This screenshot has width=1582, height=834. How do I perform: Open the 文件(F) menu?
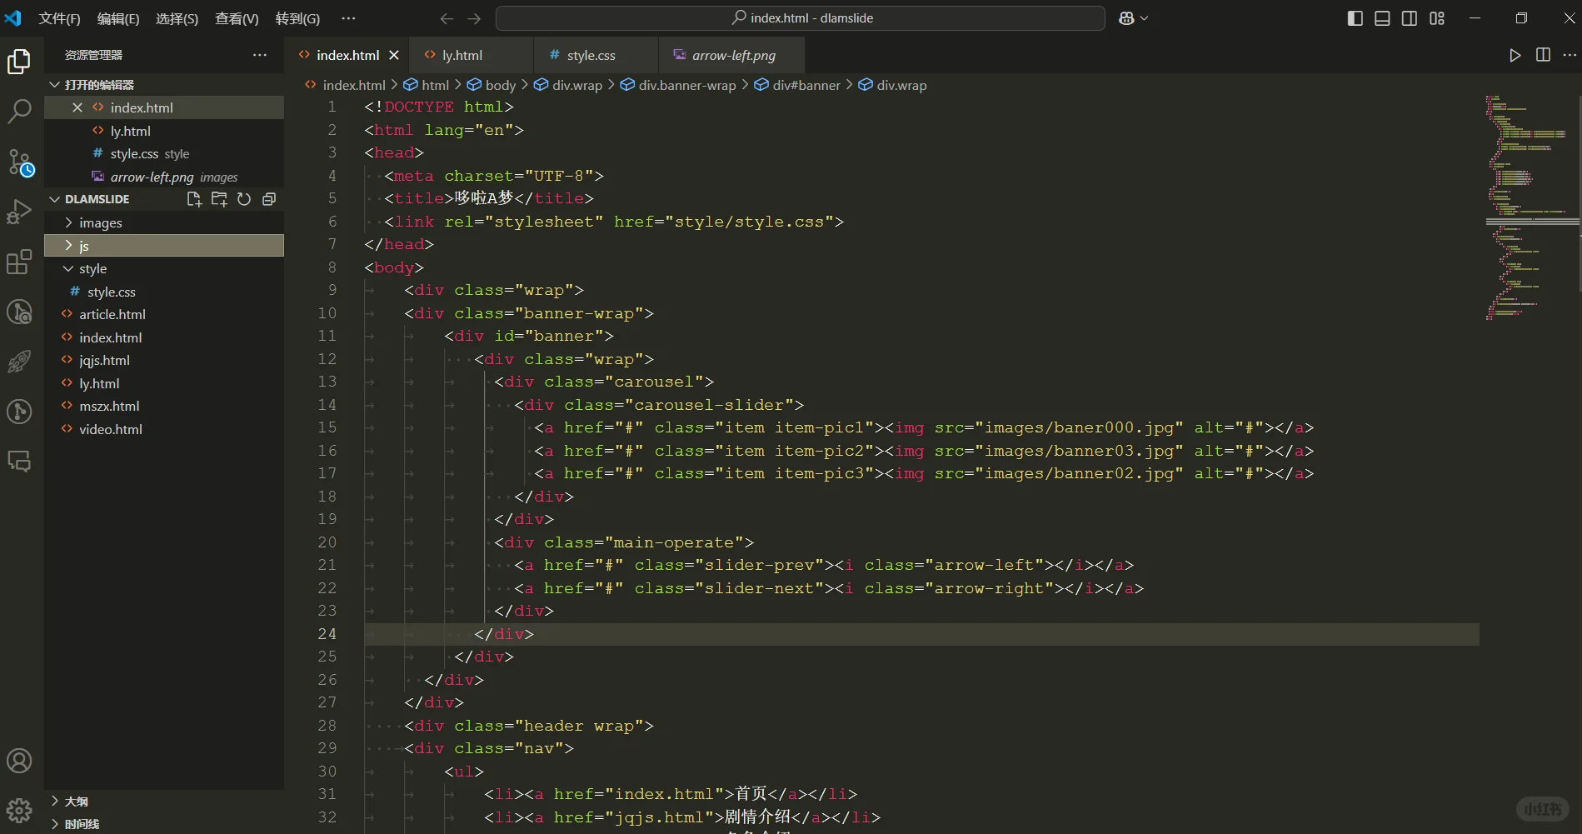(59, 18)
